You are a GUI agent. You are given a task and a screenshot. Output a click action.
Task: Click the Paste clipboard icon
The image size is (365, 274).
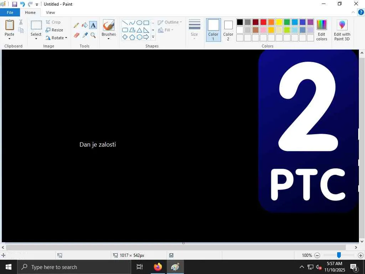10,25
